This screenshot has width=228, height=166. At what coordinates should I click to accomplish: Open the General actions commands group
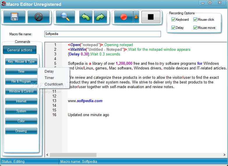tap(20, 50)
